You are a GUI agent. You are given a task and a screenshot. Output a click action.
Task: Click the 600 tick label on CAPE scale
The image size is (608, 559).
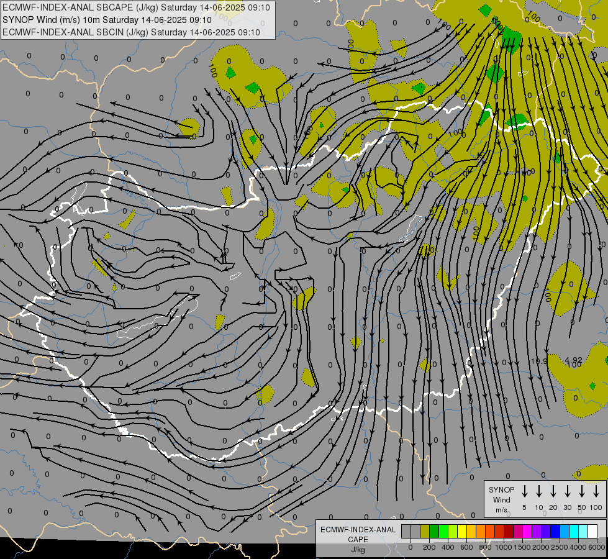pos(466,547)
